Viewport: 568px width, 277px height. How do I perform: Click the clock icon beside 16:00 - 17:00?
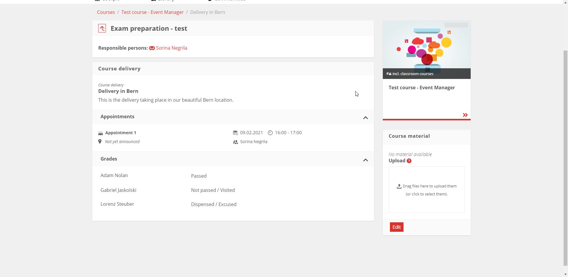pos(270,133)
